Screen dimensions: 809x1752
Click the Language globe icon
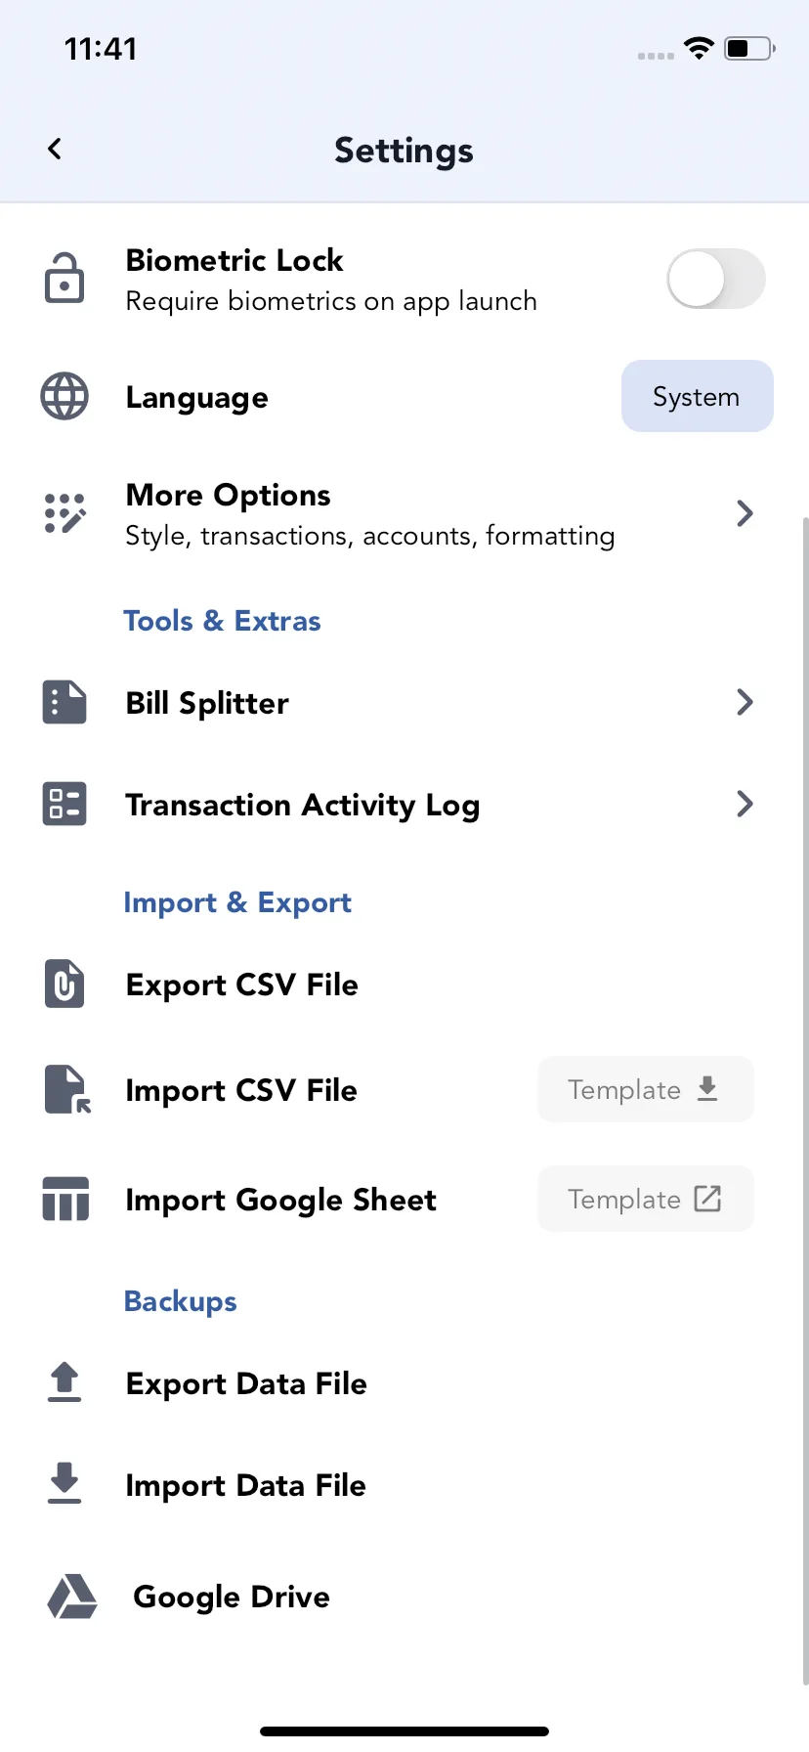point(64,397)
